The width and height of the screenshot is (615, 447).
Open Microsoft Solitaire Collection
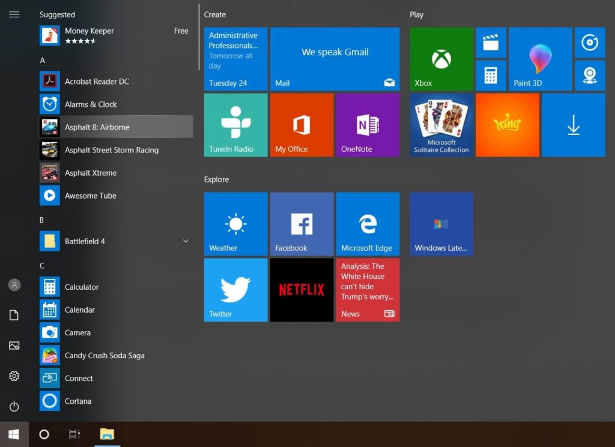tap(441, 124)
